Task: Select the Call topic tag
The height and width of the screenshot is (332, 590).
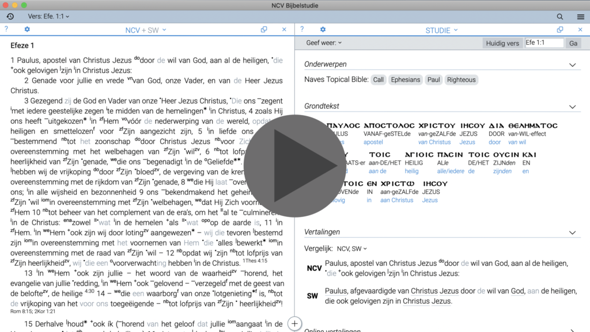Action: pyautogui.click(x=378, y=79)
